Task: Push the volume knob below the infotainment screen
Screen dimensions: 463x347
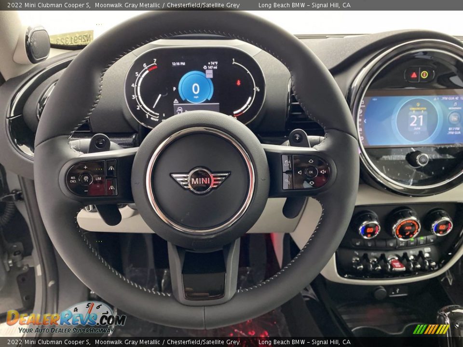Action: [422, 160]
